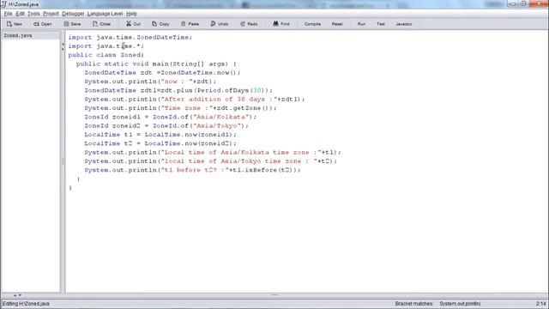Click the Close document toolbar button
This screenshot has width=549, height=309.
[101, 24]
